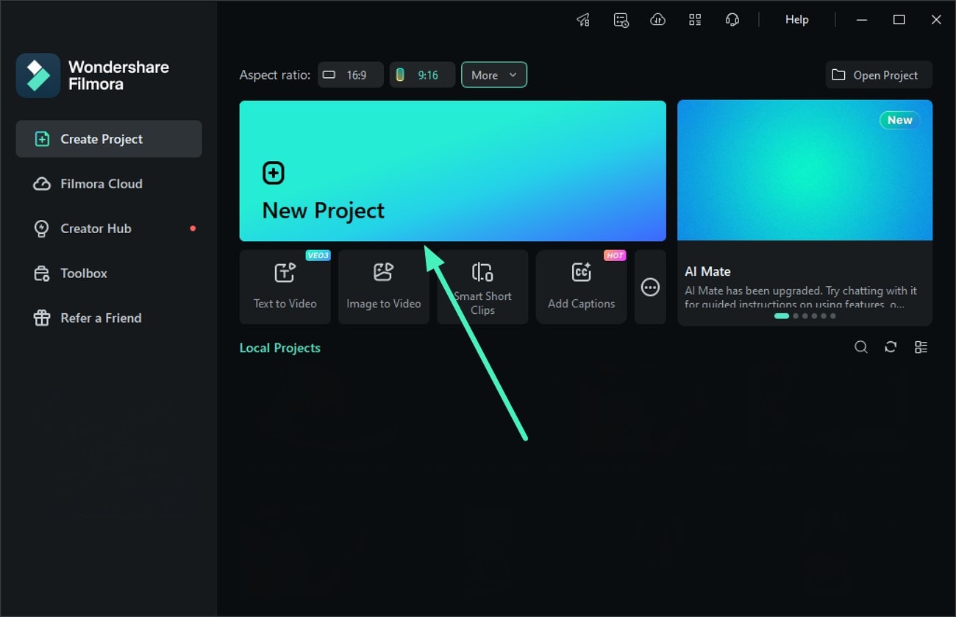Image resolution: width=956 pixels, height=617 pixels.
Task: Open the Smart Short Clips tool
Action: click(x=482, y=287)
